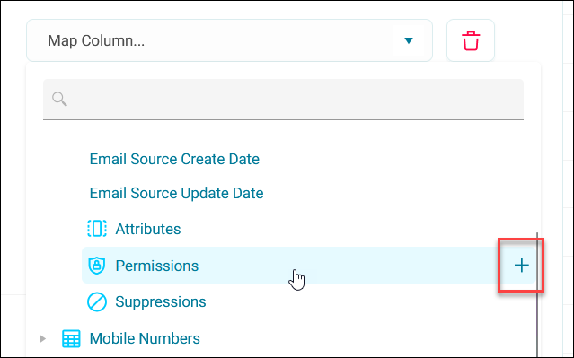Image resolution: width=574 pixels, height=358 pixels.
Task: Click the Mobile Numbers table icon
Action: click(71, 338)
